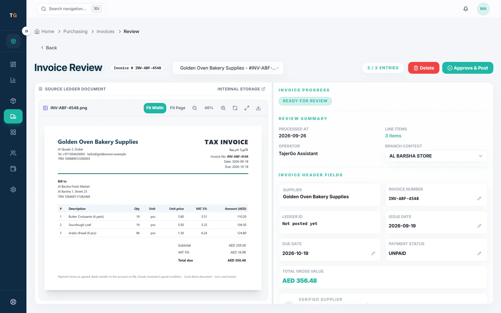
Task: Switch to Fit Page view mode
Action: (x=177, y=108)
